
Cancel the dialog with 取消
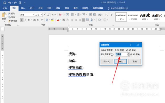(x=135, y=61)
